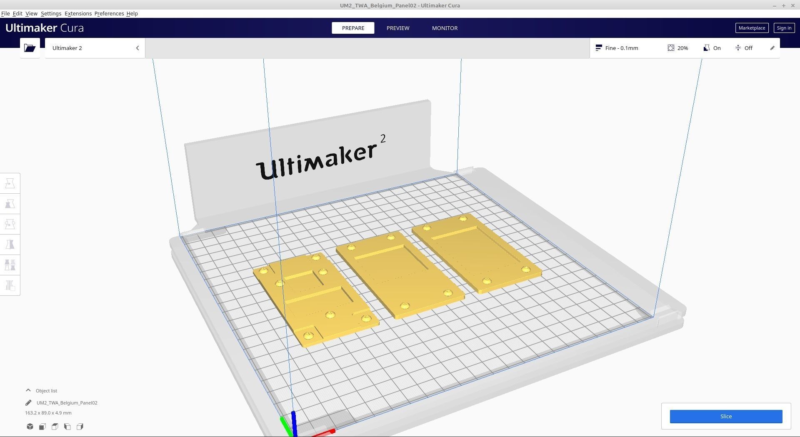Image resolution: width=800 pixels, height=437 pixels.
Task: Switch to the PREVIEW stage tab
Action: coord(398,28)
